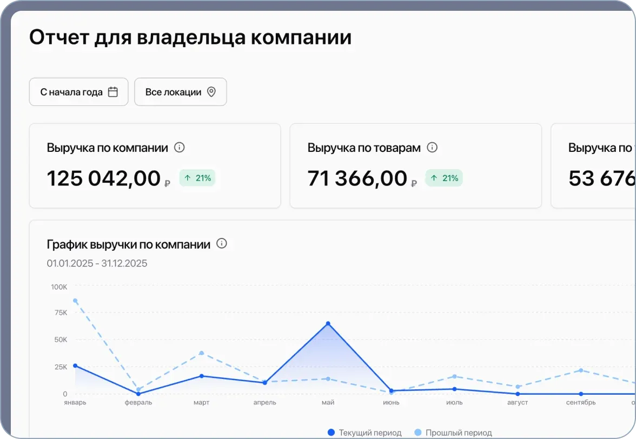Open info tooltip next to Выручка по товарам
Image resolution: width=636 pixels, height=439 pixels.
click(432, 147)
